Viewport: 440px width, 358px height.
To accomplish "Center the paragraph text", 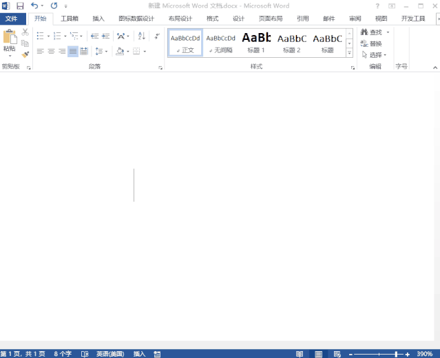I will (x=52, y=52).
